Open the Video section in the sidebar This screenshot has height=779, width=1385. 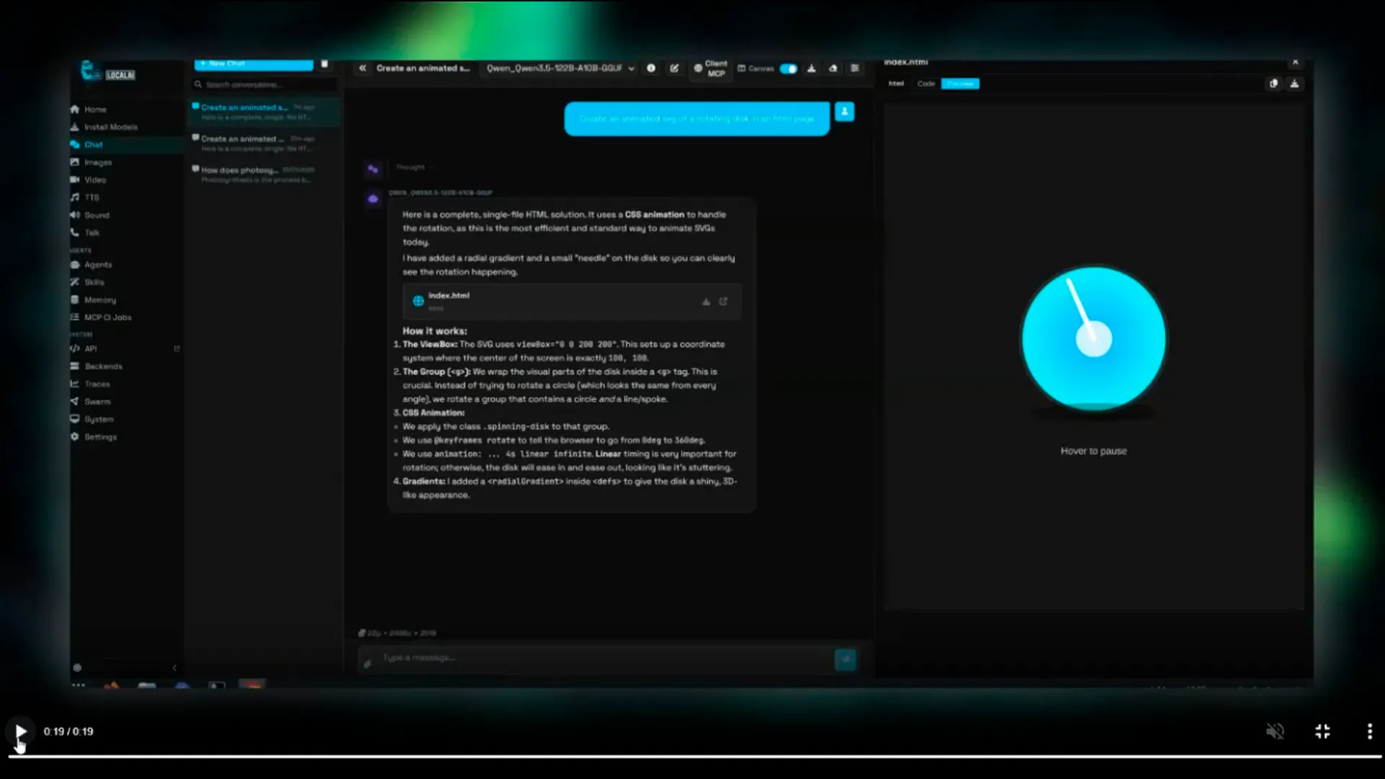[95, 180]
